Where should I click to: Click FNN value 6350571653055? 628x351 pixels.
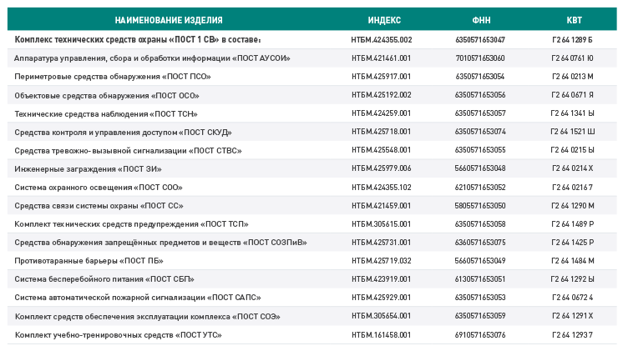coord(480,150)
